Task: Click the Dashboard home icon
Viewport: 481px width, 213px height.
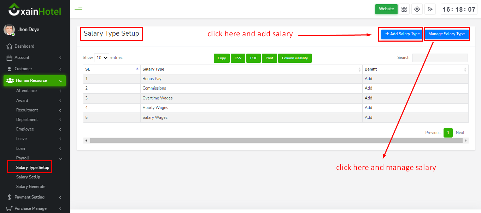Action: [10, 46]
